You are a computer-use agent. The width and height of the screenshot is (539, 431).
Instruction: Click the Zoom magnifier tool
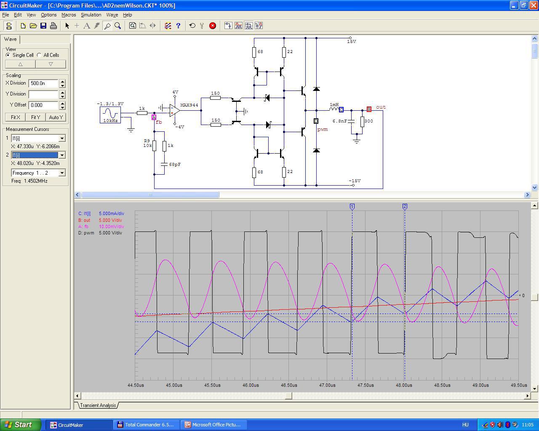click(118, 26)
